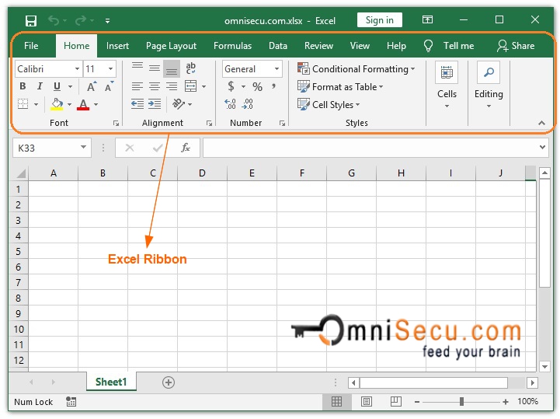Toggle Underline formatting

pyautogui.click(x=57, y=86)
